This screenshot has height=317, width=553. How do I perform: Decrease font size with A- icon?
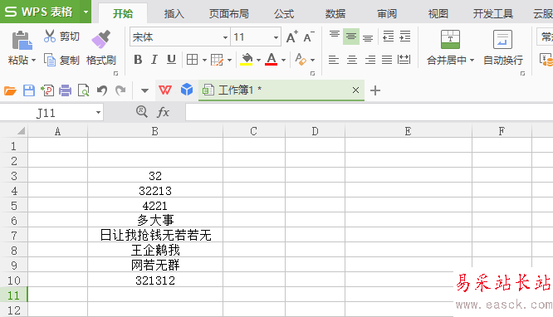click(x=309, y=37)
